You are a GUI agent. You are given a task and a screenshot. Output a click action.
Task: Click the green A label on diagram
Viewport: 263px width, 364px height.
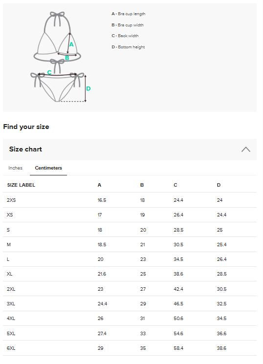71,44
